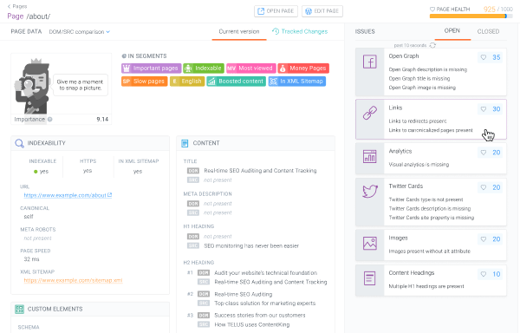
Task: Click title 'Real-time SEO Auditing and Content Tracking'
Action: pos(260,171)
